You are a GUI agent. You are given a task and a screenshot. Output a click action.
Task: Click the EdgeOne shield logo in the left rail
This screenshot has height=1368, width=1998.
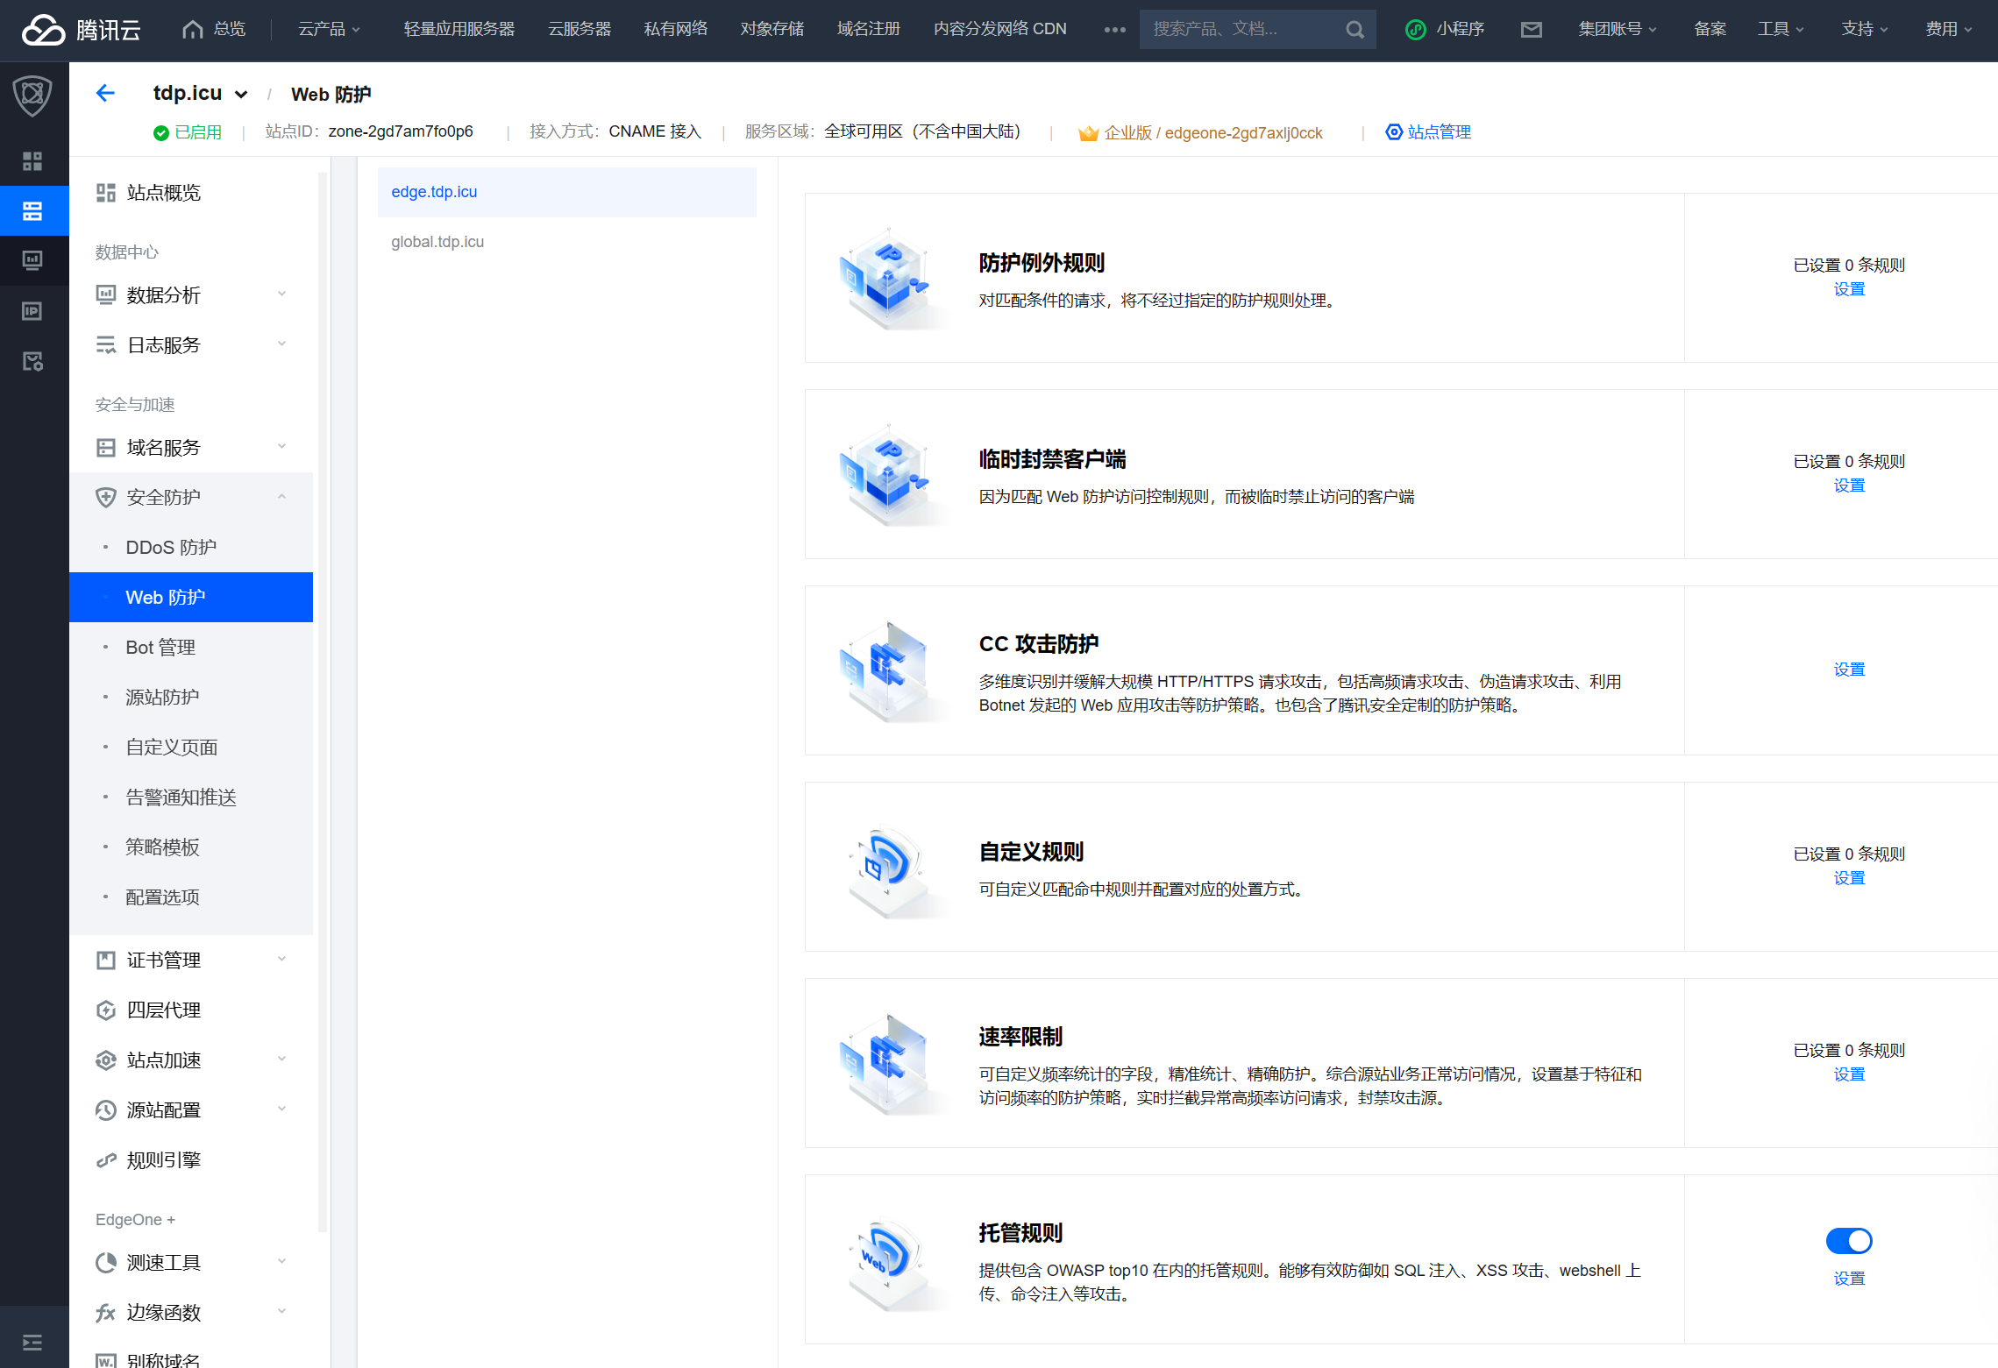point(33,96)
